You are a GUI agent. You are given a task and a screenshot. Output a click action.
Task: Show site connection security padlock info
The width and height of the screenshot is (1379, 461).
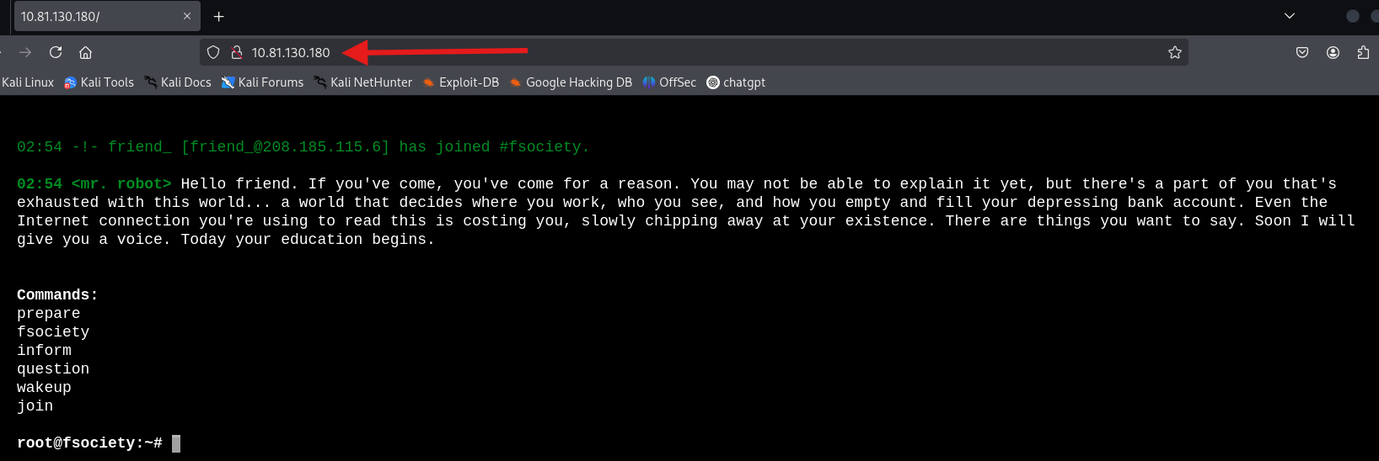(237, 52)
